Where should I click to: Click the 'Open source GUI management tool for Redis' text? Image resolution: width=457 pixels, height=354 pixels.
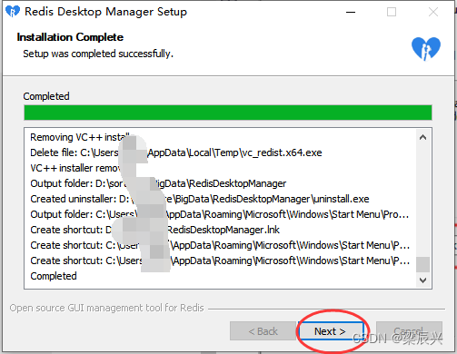click(106, 308)
